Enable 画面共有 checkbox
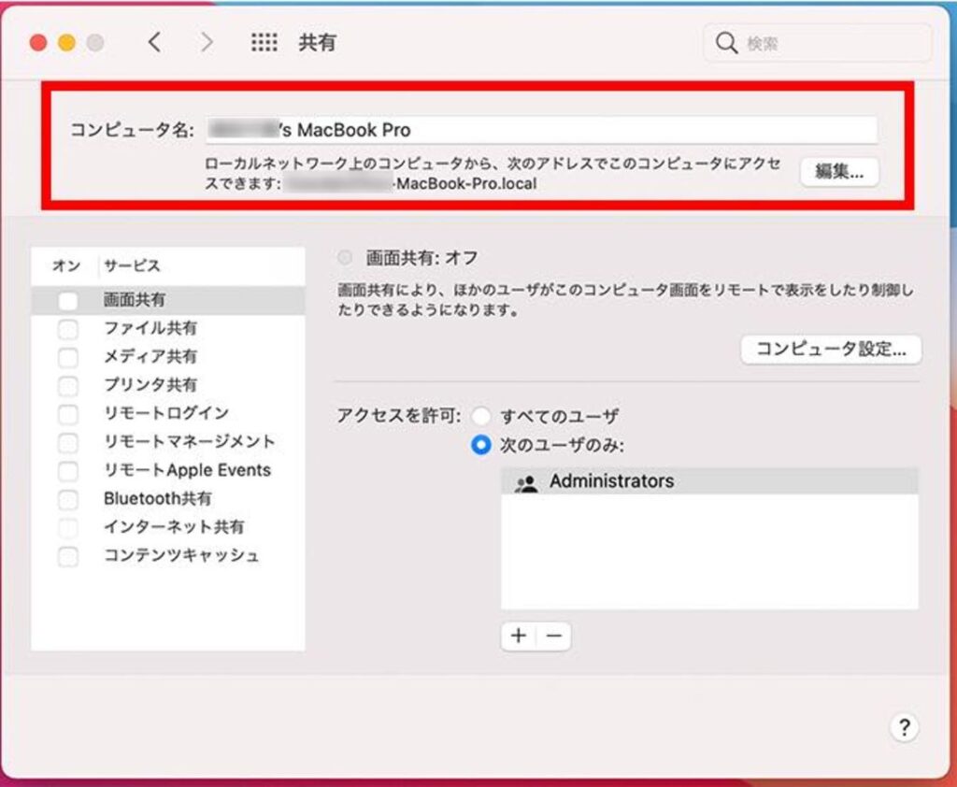 coord(67,300)
